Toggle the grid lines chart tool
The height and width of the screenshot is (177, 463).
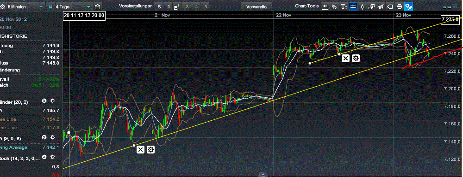coord(353,6)
